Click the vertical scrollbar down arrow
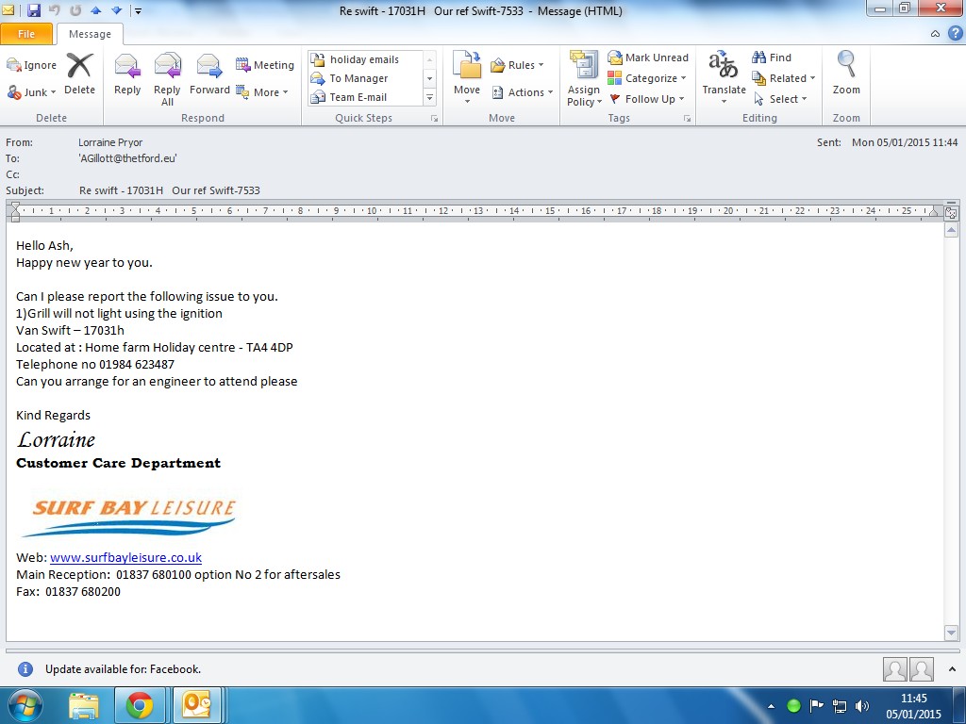The image size is (966, 724). pos(951,633)
